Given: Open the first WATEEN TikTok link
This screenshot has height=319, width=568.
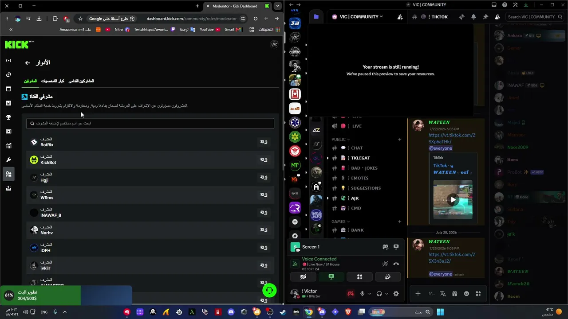Looking at the screenshot, I should click(452, 138).
